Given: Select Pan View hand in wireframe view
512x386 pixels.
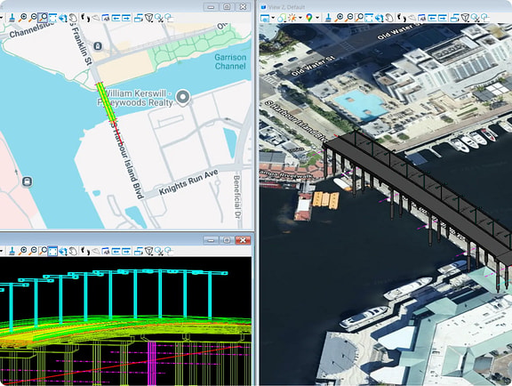Looking at the screenshot, I should coord(73,251).
